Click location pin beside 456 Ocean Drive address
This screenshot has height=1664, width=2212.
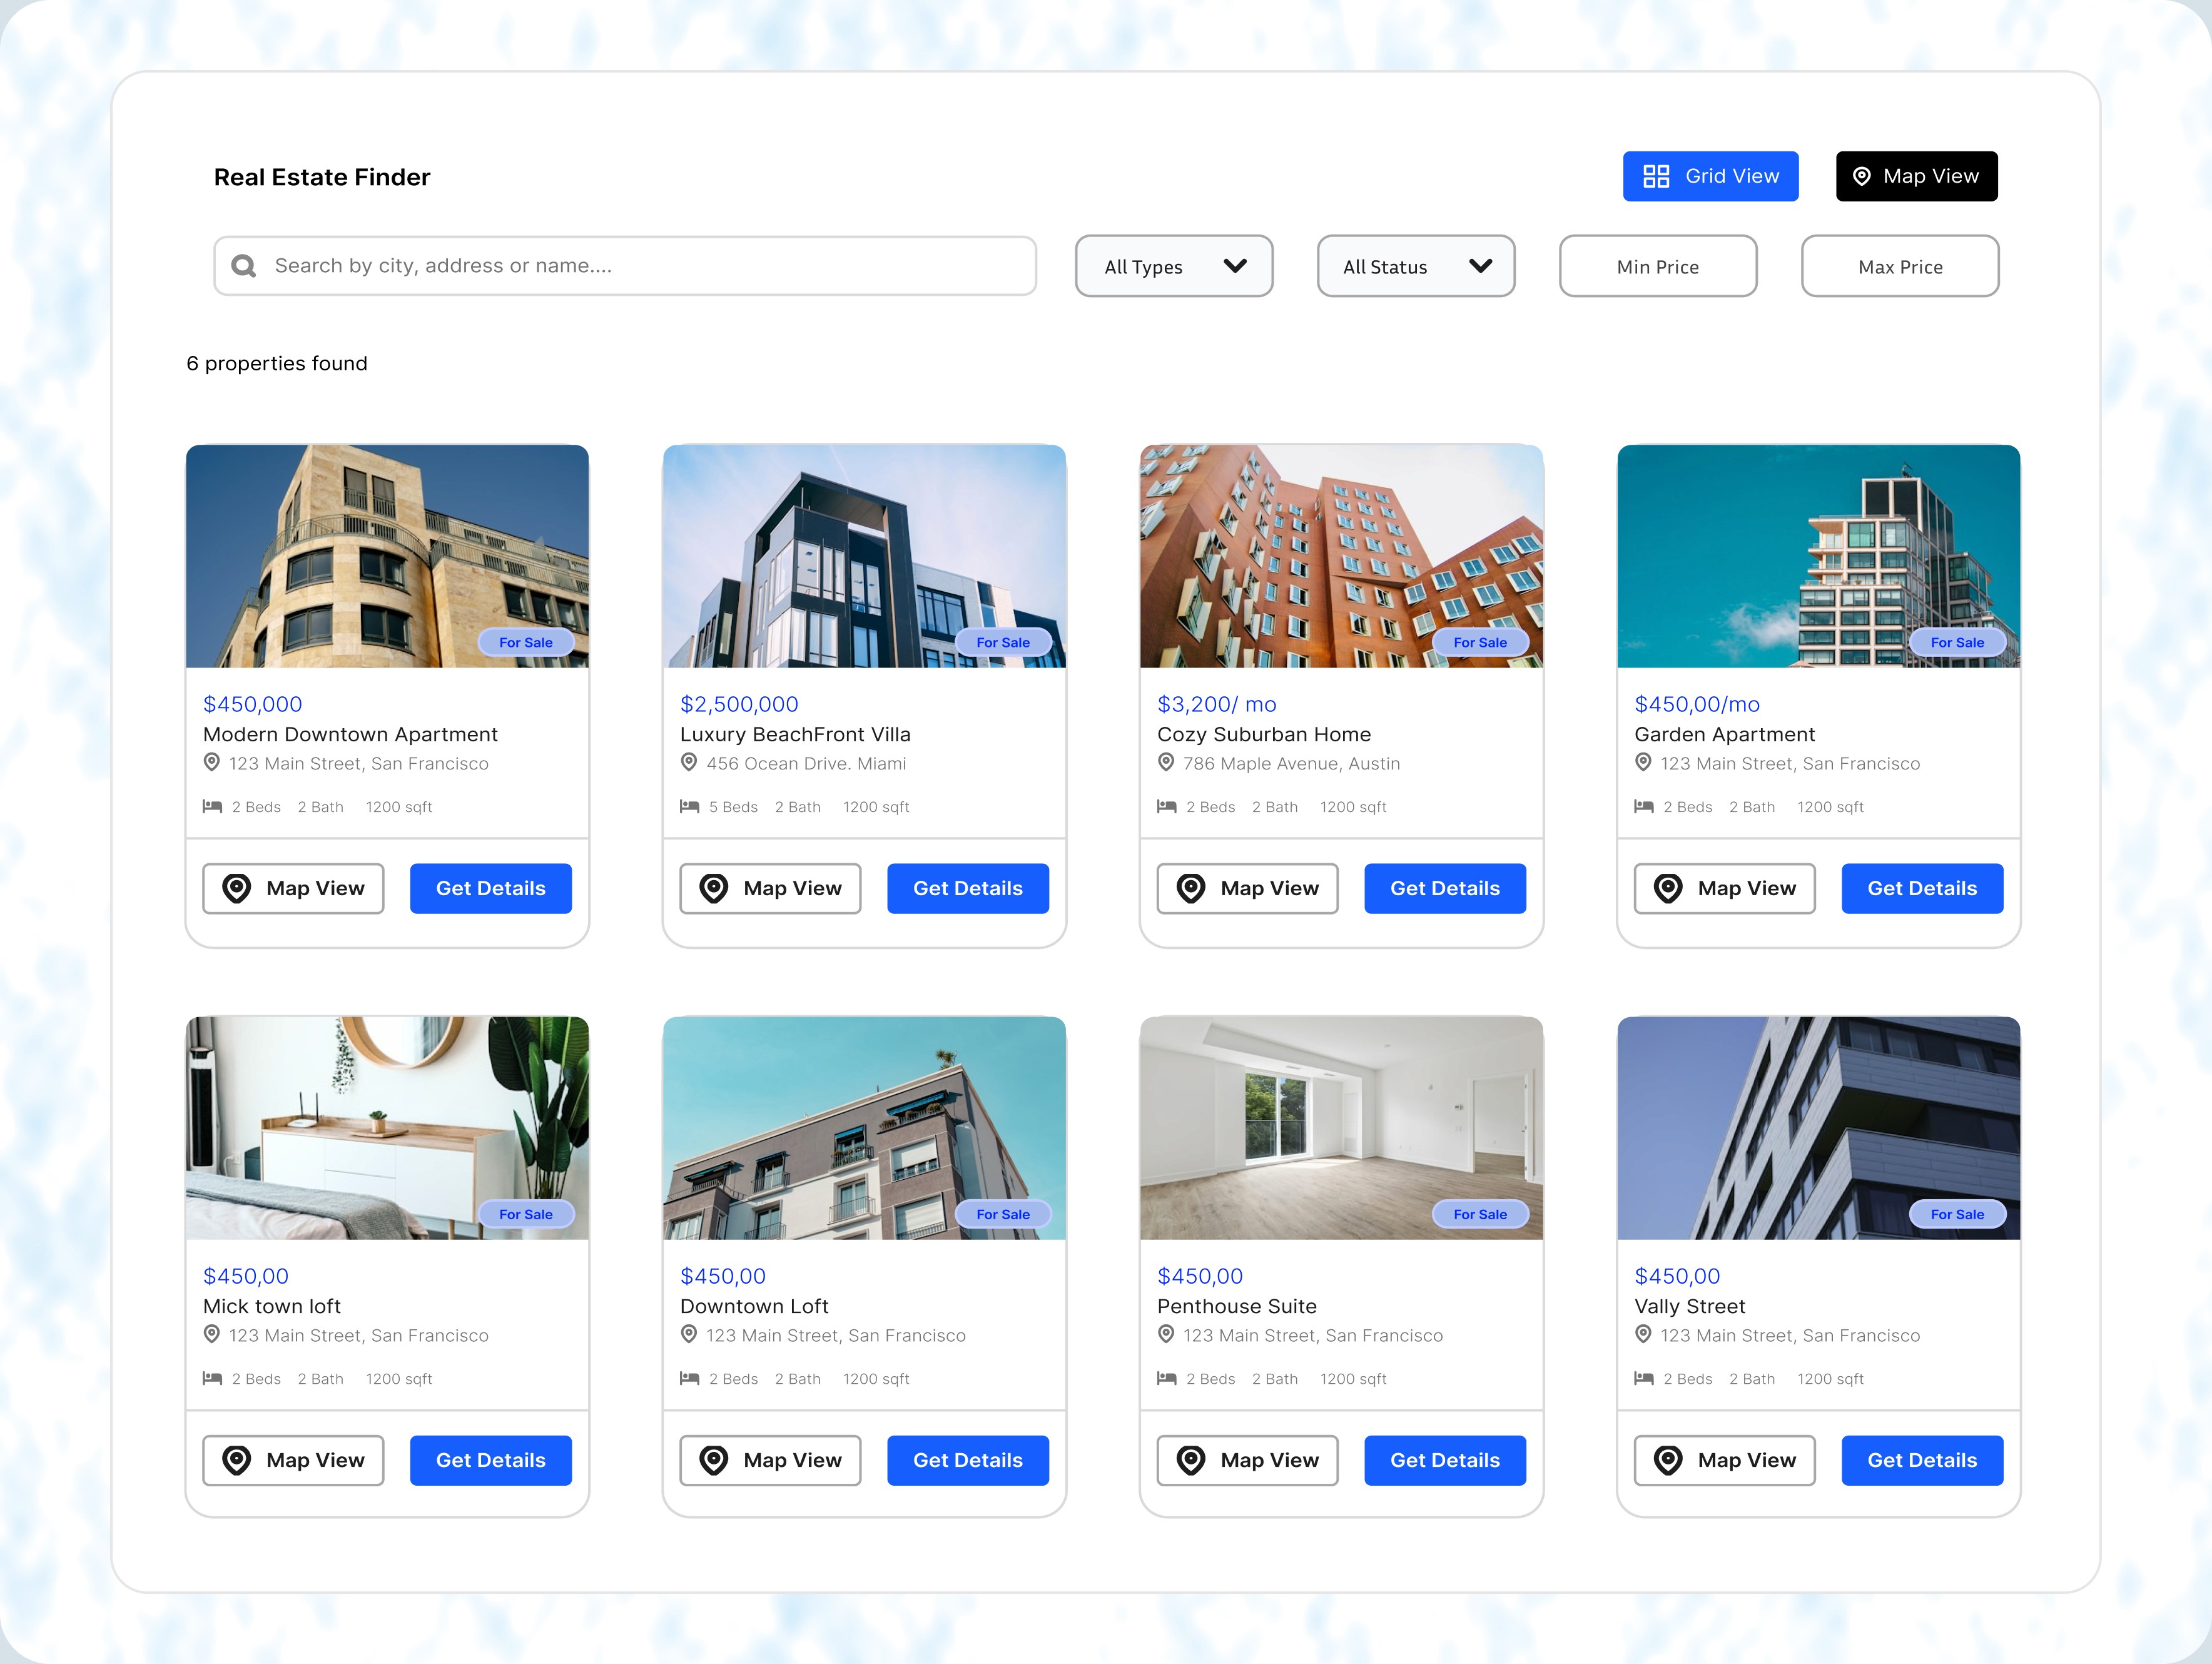point(689,763)
